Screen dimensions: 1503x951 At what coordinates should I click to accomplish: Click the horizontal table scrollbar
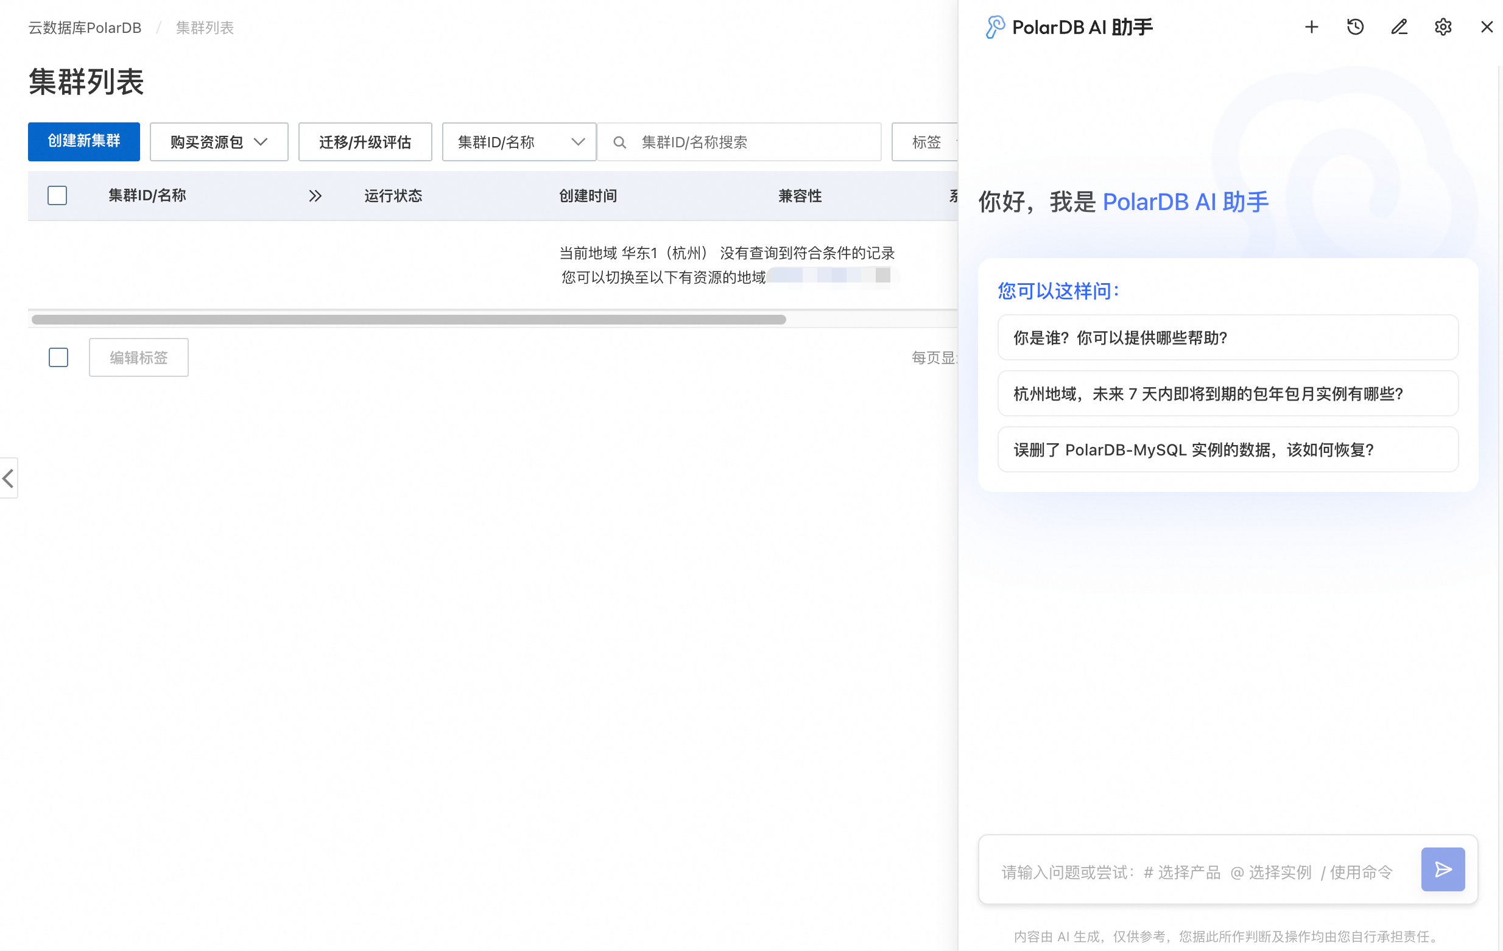408,320
